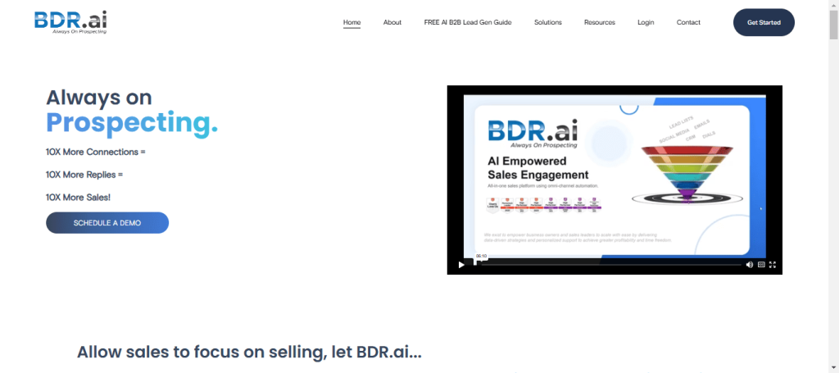Click 'Allow sales to focus on selling' heading
Screen dimensions: 839x373
249,353
